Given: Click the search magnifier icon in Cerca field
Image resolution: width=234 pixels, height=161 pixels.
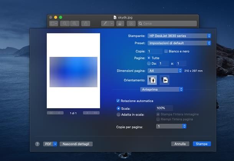Looking at the screenshot, I should (x=140, y=23).
